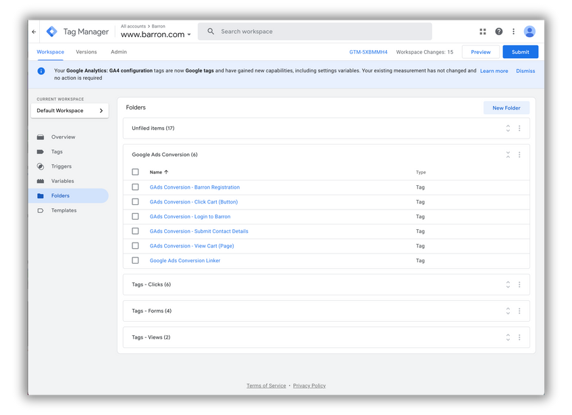Screen dimensions: 572x415
Task: Click the blue Submit button
Action: click(521, 52)
